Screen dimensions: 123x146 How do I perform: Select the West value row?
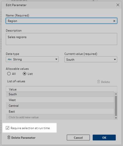point(60,100)
